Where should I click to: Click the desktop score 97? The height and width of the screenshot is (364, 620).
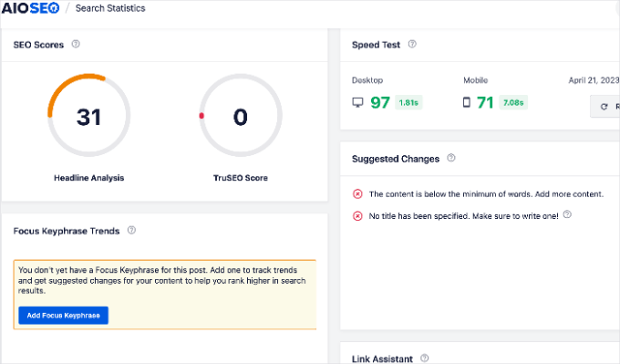[380, 102]
